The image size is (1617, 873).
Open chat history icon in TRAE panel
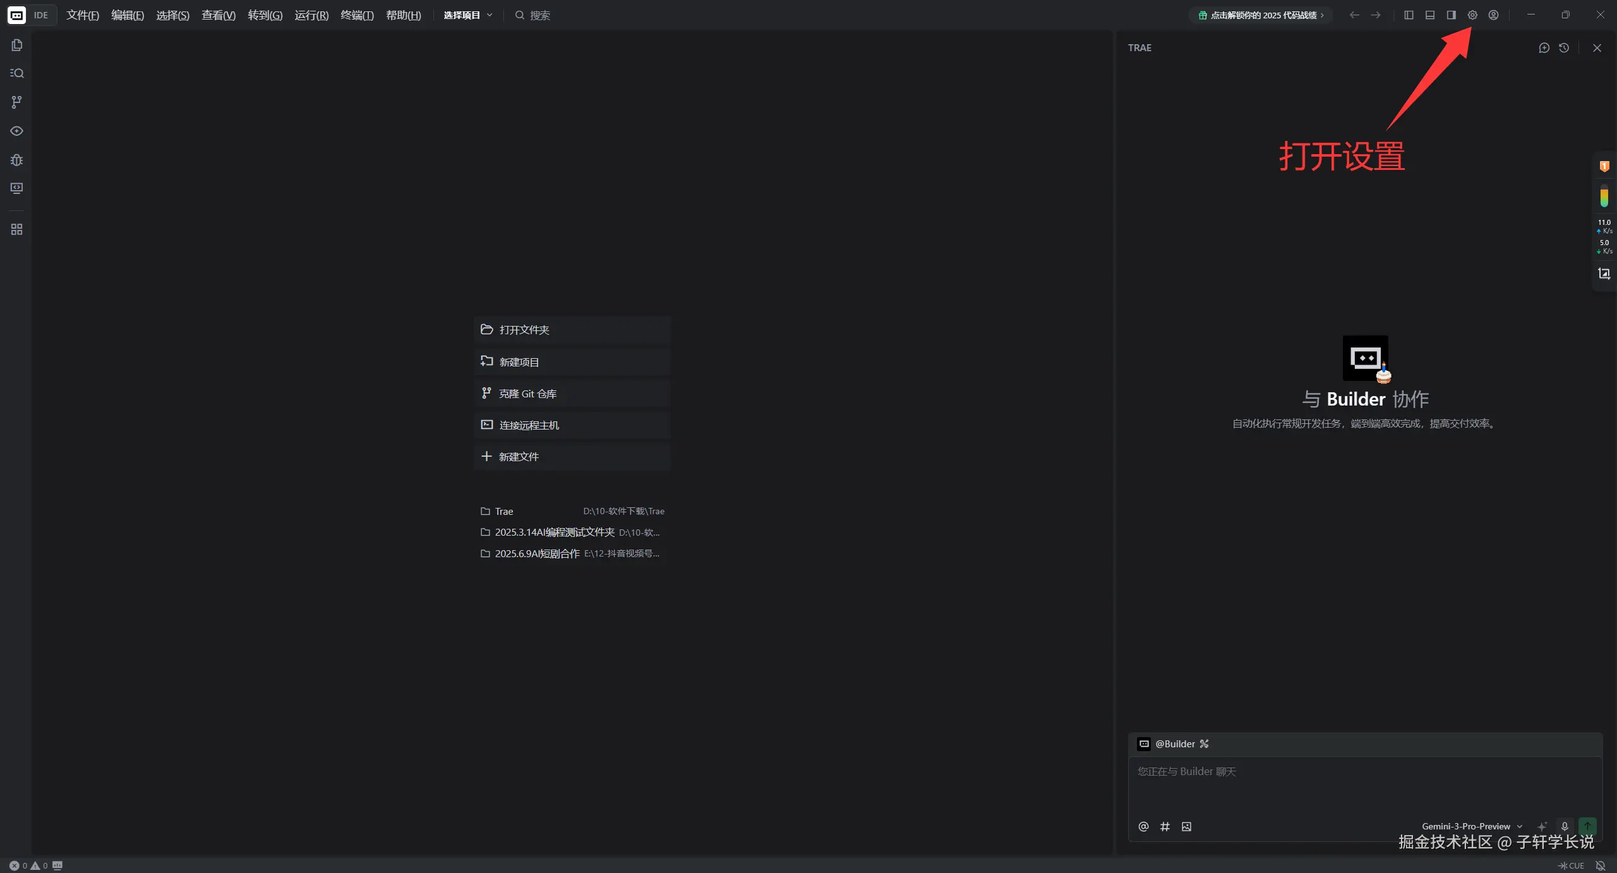click(1564, 48)
